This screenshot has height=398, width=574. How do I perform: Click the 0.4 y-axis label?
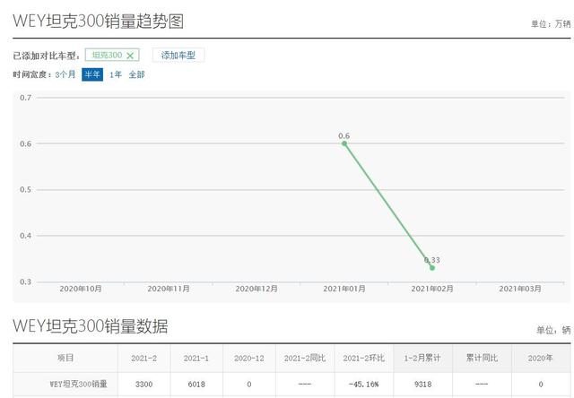point(25,236)
